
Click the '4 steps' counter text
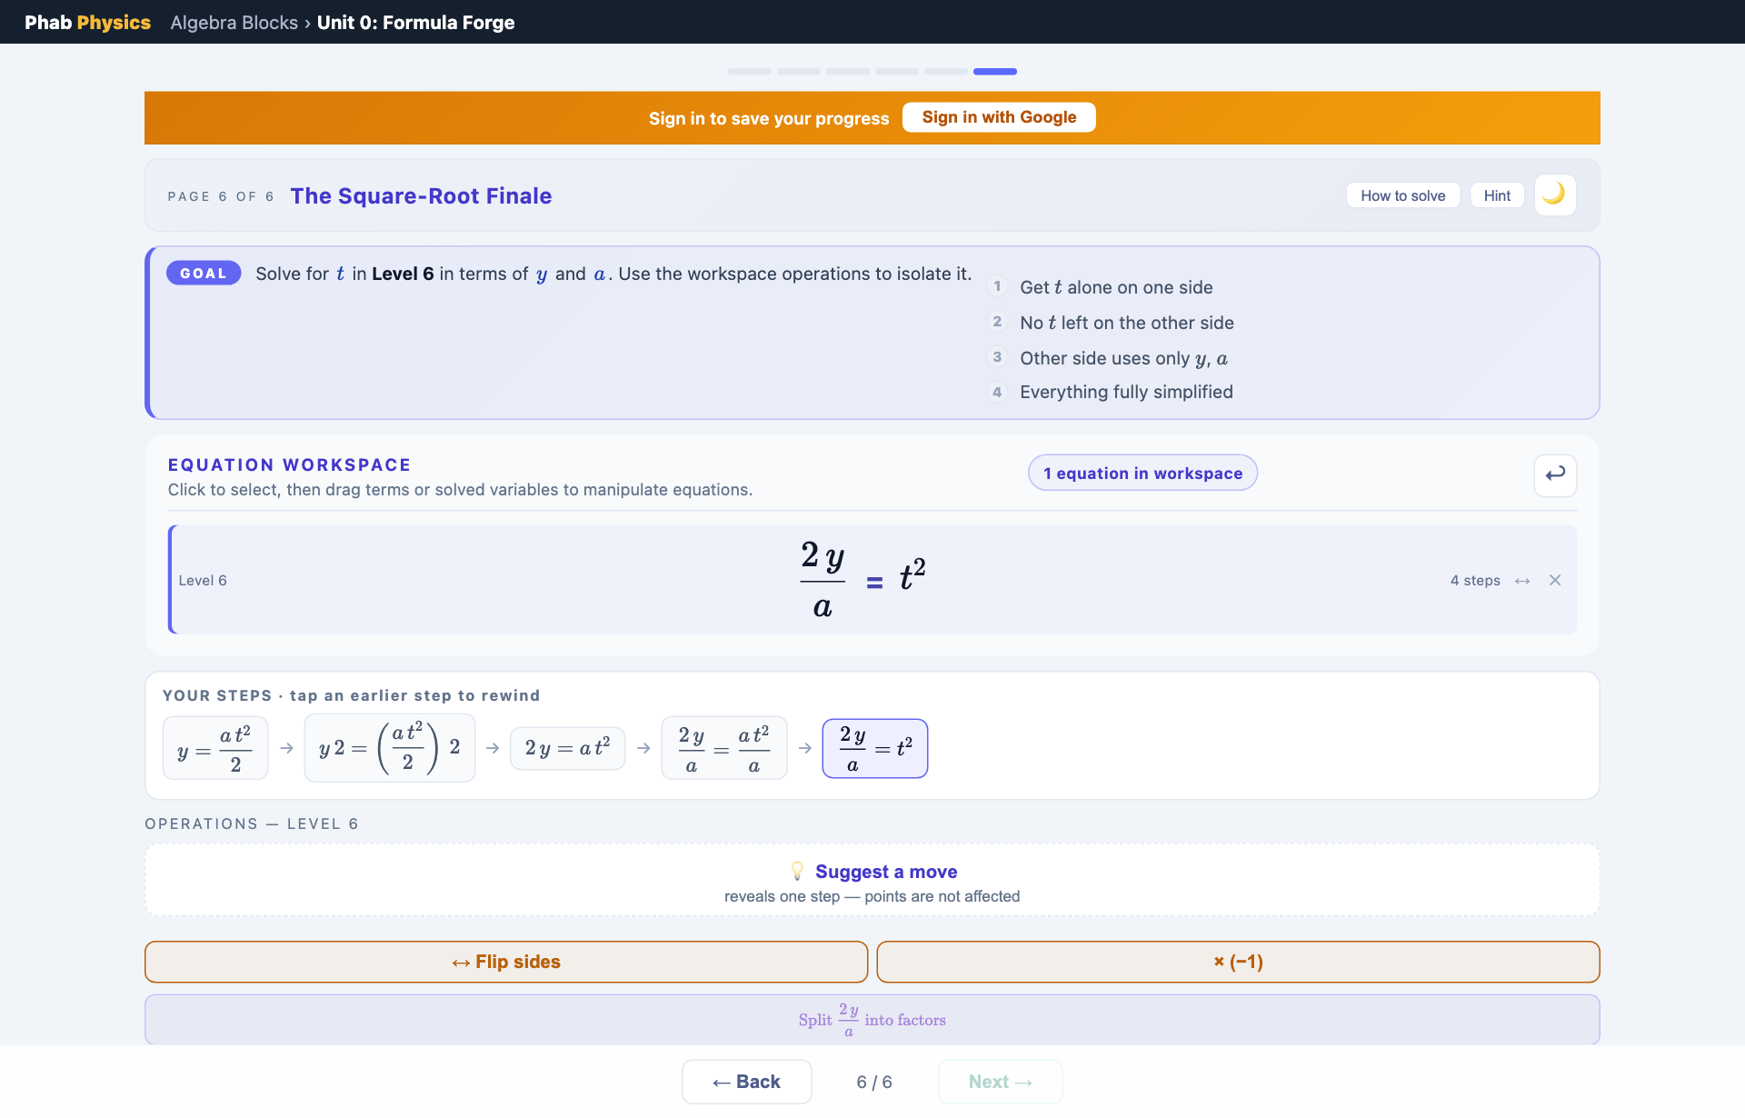click(x=1475, y=581)
